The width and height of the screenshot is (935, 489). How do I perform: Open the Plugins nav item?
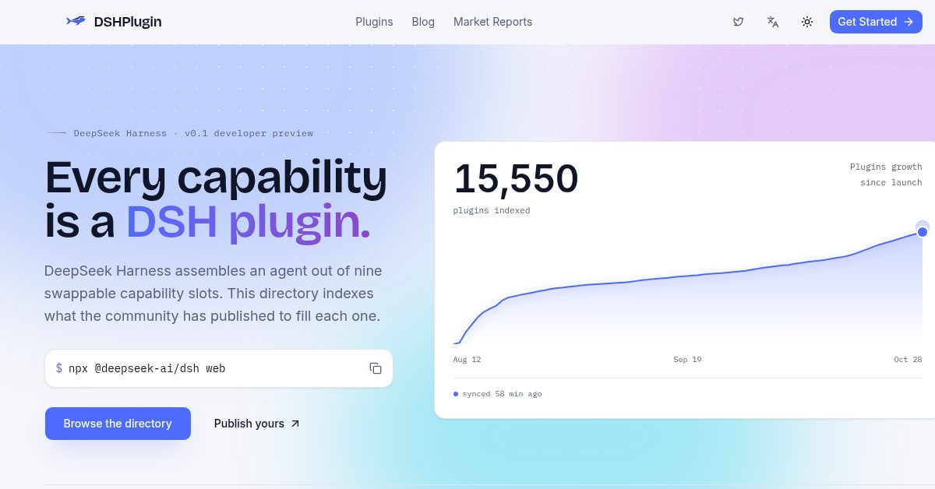pyautogui.click(x=374, y=22)
